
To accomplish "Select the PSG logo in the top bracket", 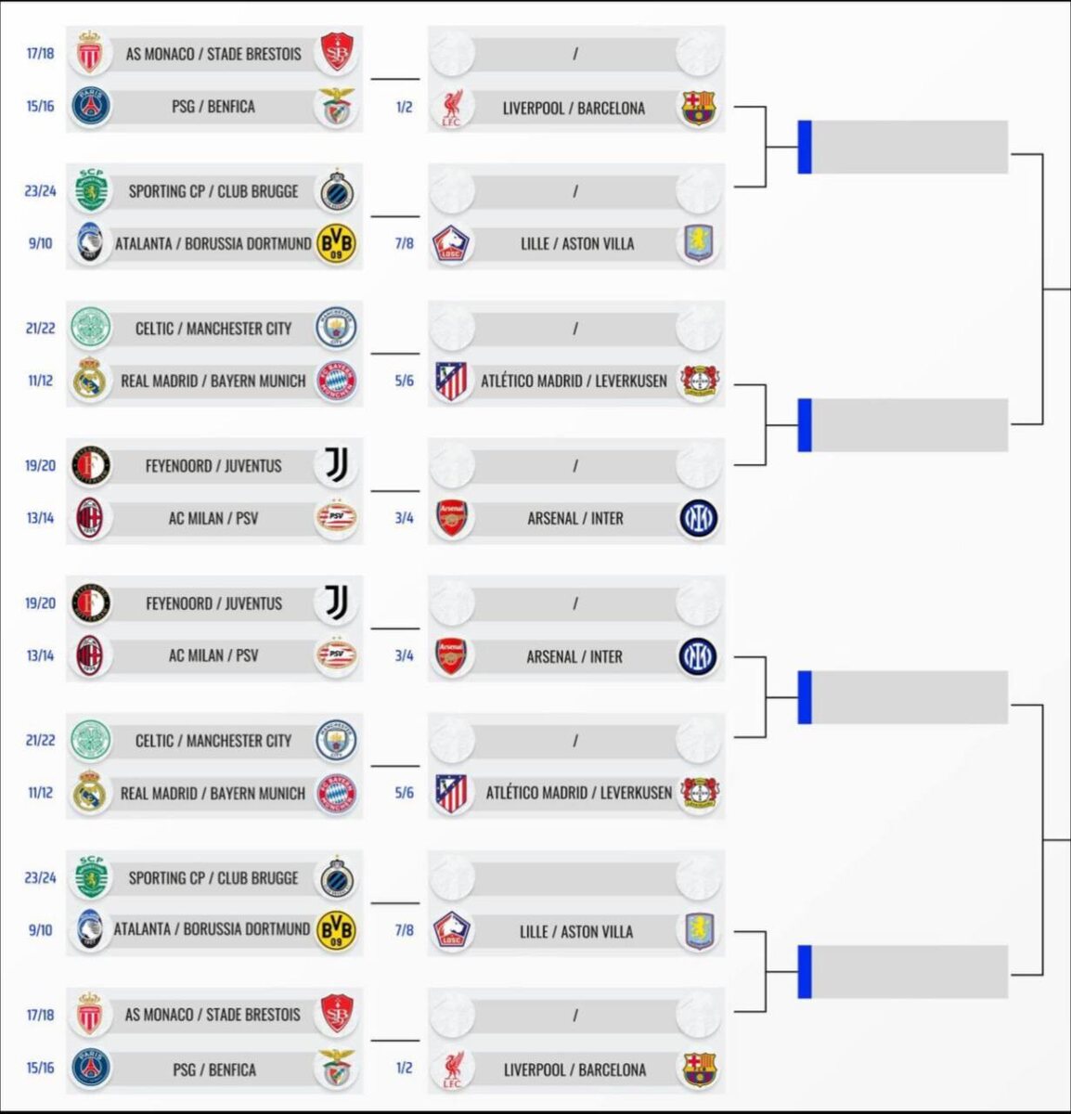I will [91, 106].
